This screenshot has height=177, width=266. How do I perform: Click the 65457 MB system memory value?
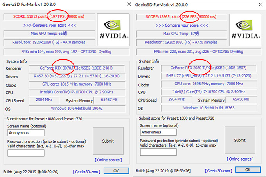(x=110, y=100)
